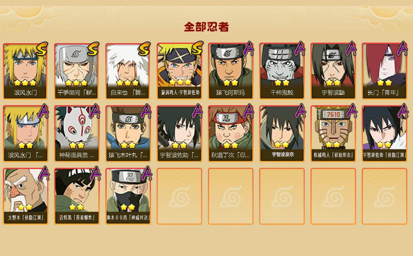Choose the 自来也 white-haired ninja card
The width and height of the screenshot is (413, 256).
point(128,71)
